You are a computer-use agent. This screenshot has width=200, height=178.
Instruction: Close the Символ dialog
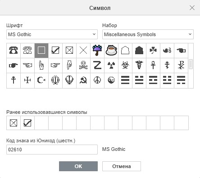[x=192, y=8]
